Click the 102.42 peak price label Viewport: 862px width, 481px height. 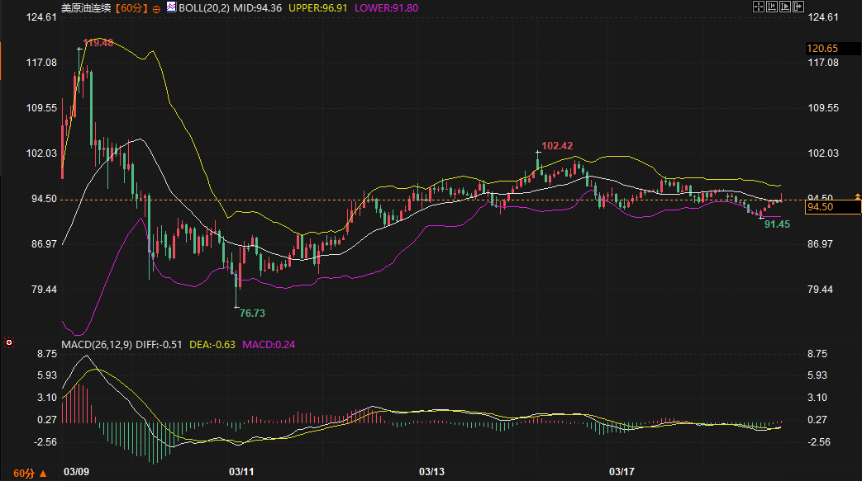pyautogui.click(x=557, y=145)
